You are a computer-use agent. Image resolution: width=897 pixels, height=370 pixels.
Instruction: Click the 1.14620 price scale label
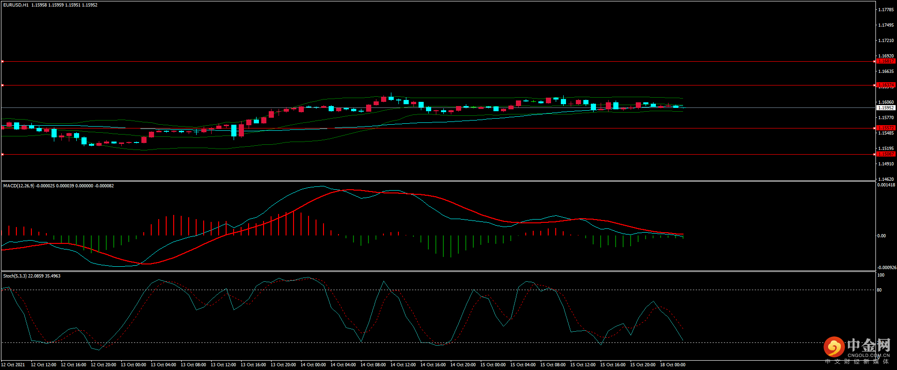(x=886, y=179)
